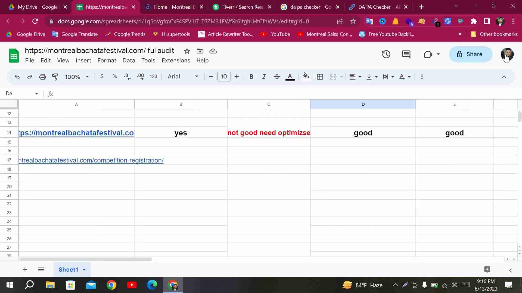Open the fill color picker
This screenshot has width=522, height=293.
click(306, 77)
